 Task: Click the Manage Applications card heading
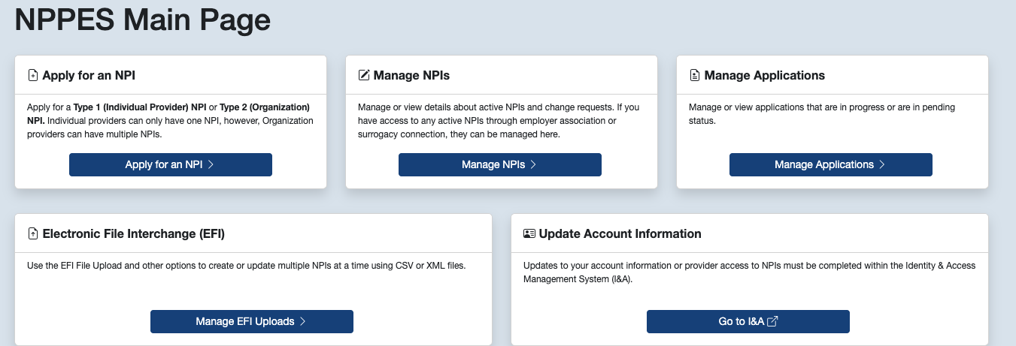[x=764, y=76]
